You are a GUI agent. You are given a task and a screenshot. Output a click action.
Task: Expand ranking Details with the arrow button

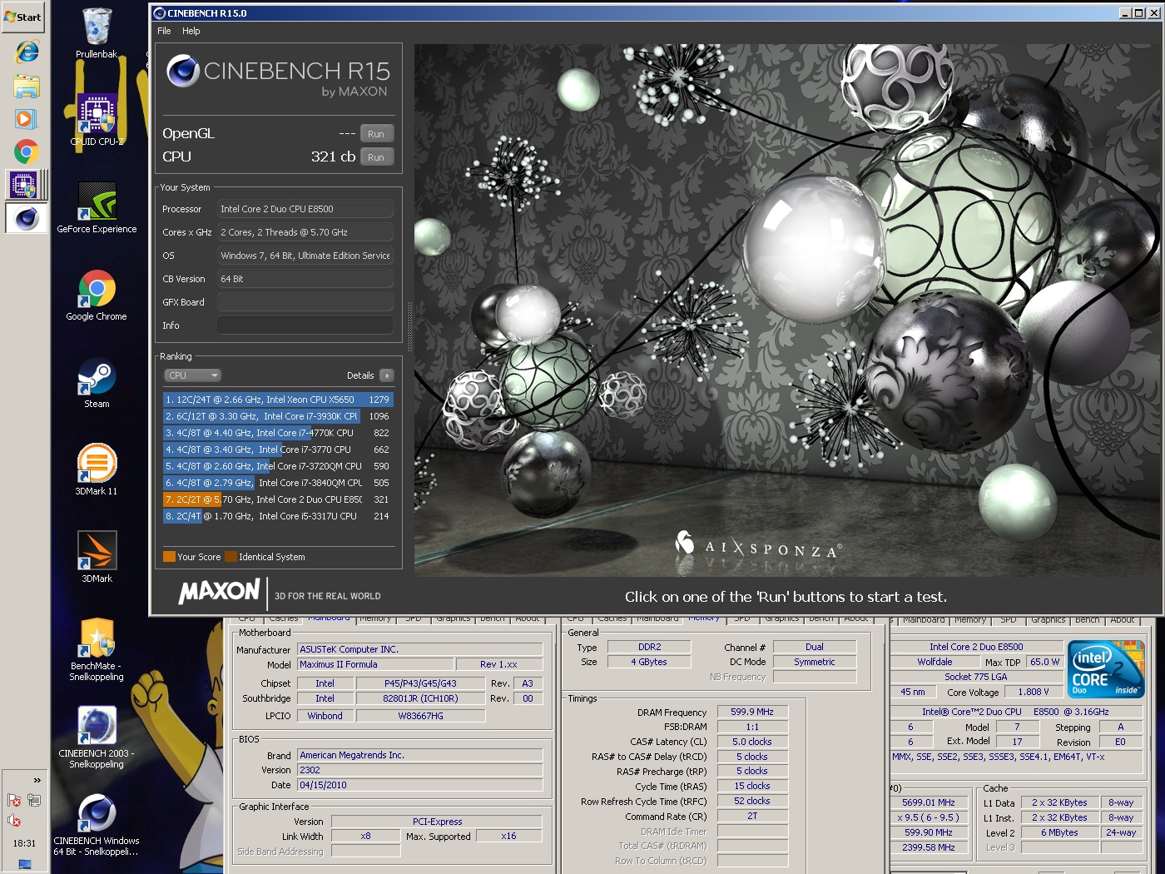click(x=387, y=375)
